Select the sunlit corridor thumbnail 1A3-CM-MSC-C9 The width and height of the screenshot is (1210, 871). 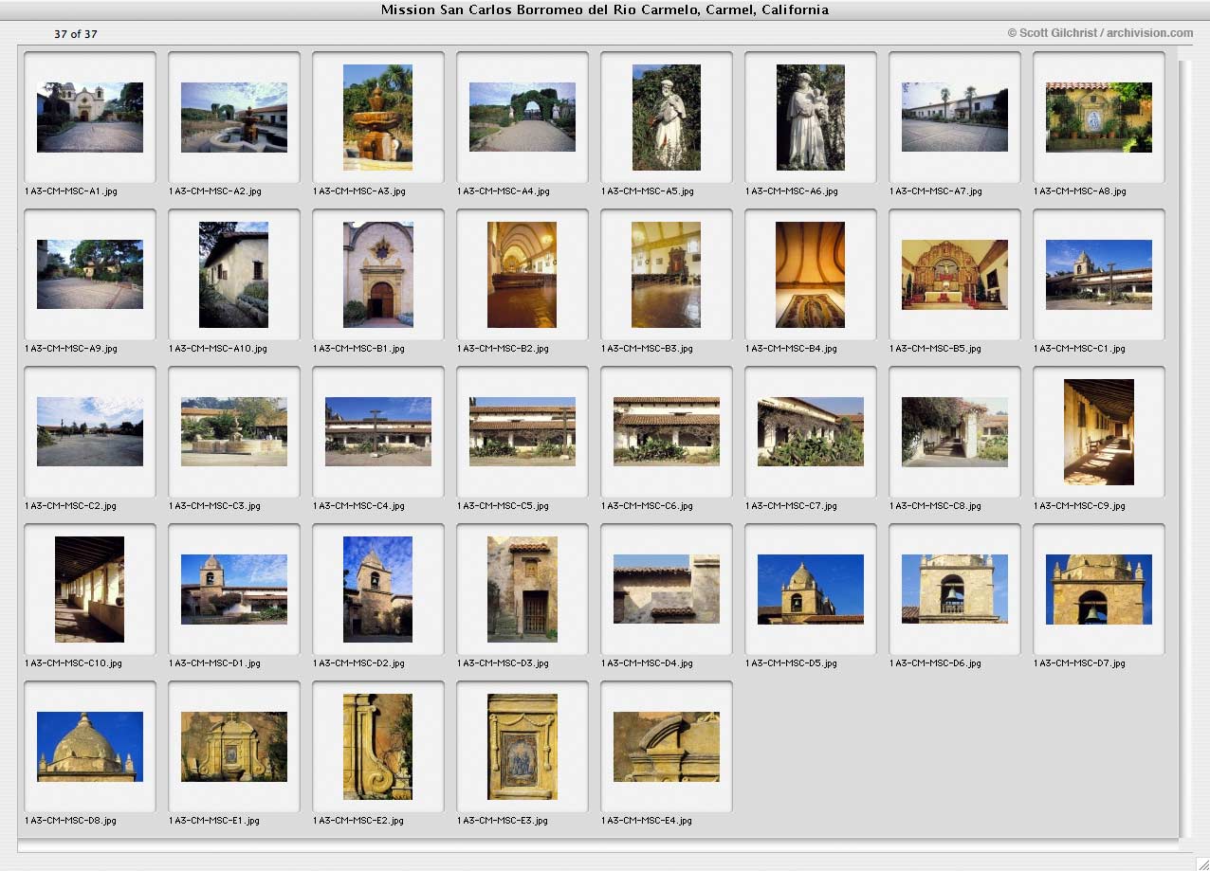pyautogui.click(x=1099, y=432)
